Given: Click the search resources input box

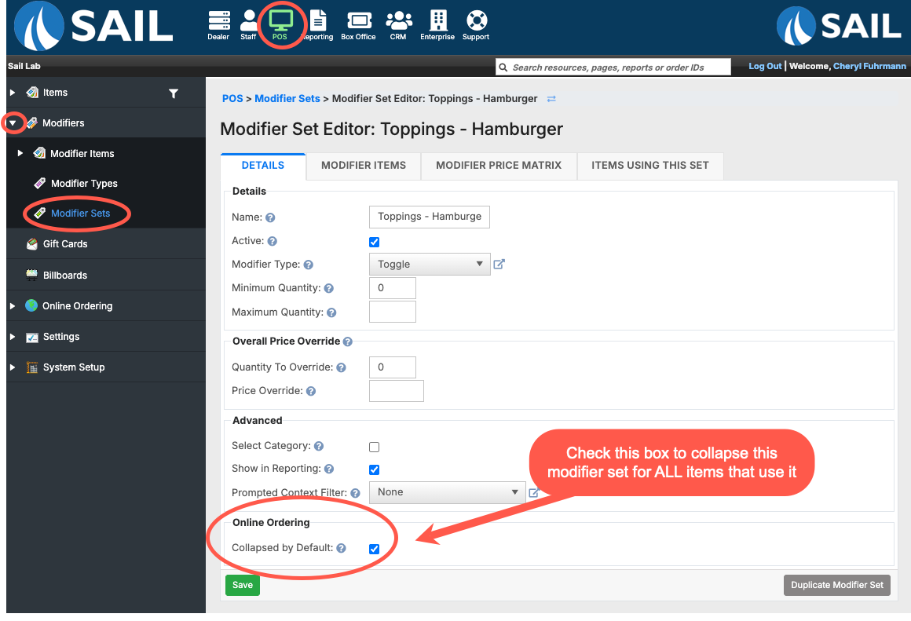Looking at the screenshot, I should coord(613,68).
